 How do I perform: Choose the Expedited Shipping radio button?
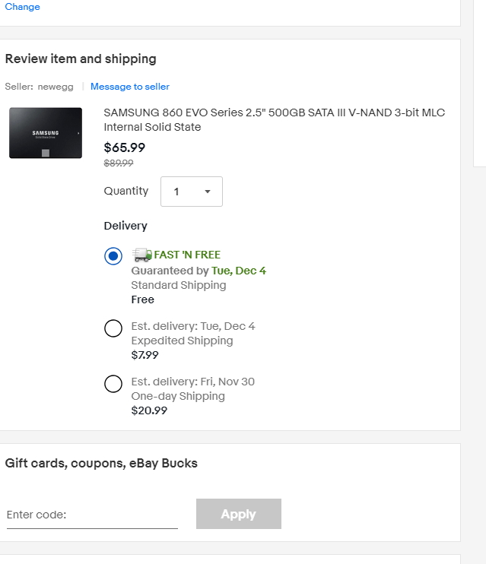[x=113, y=328]
